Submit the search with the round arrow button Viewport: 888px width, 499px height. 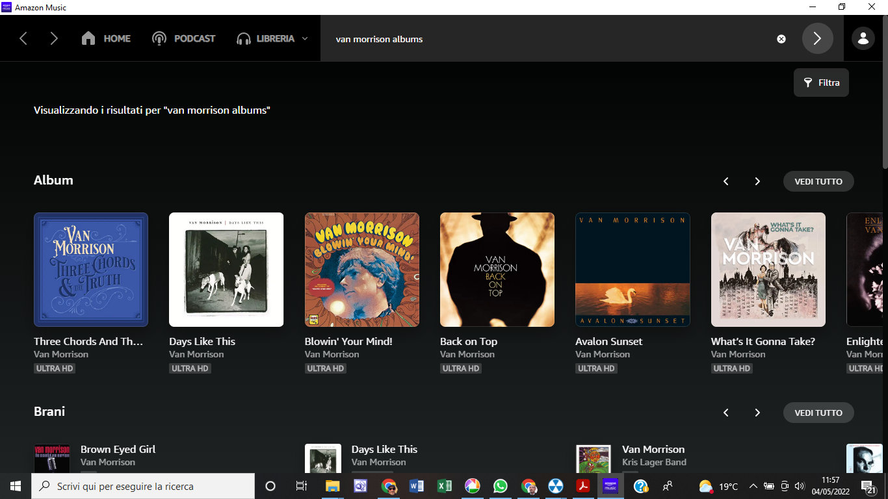[x=817, y=38]
